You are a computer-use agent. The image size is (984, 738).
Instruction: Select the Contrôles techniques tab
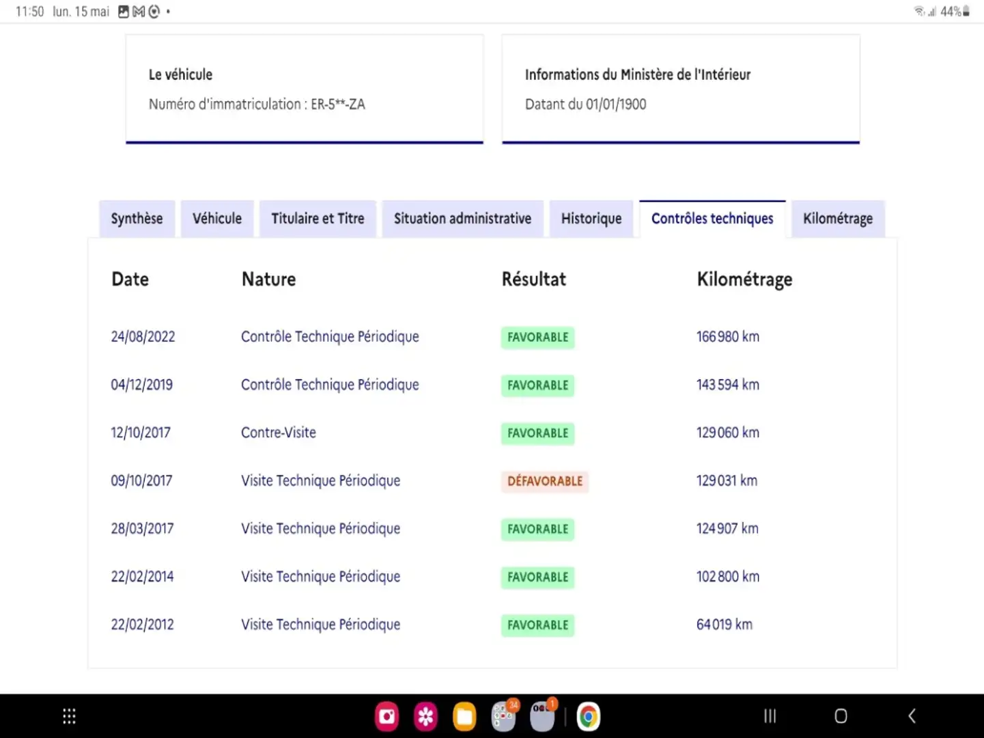pos(712,219)
